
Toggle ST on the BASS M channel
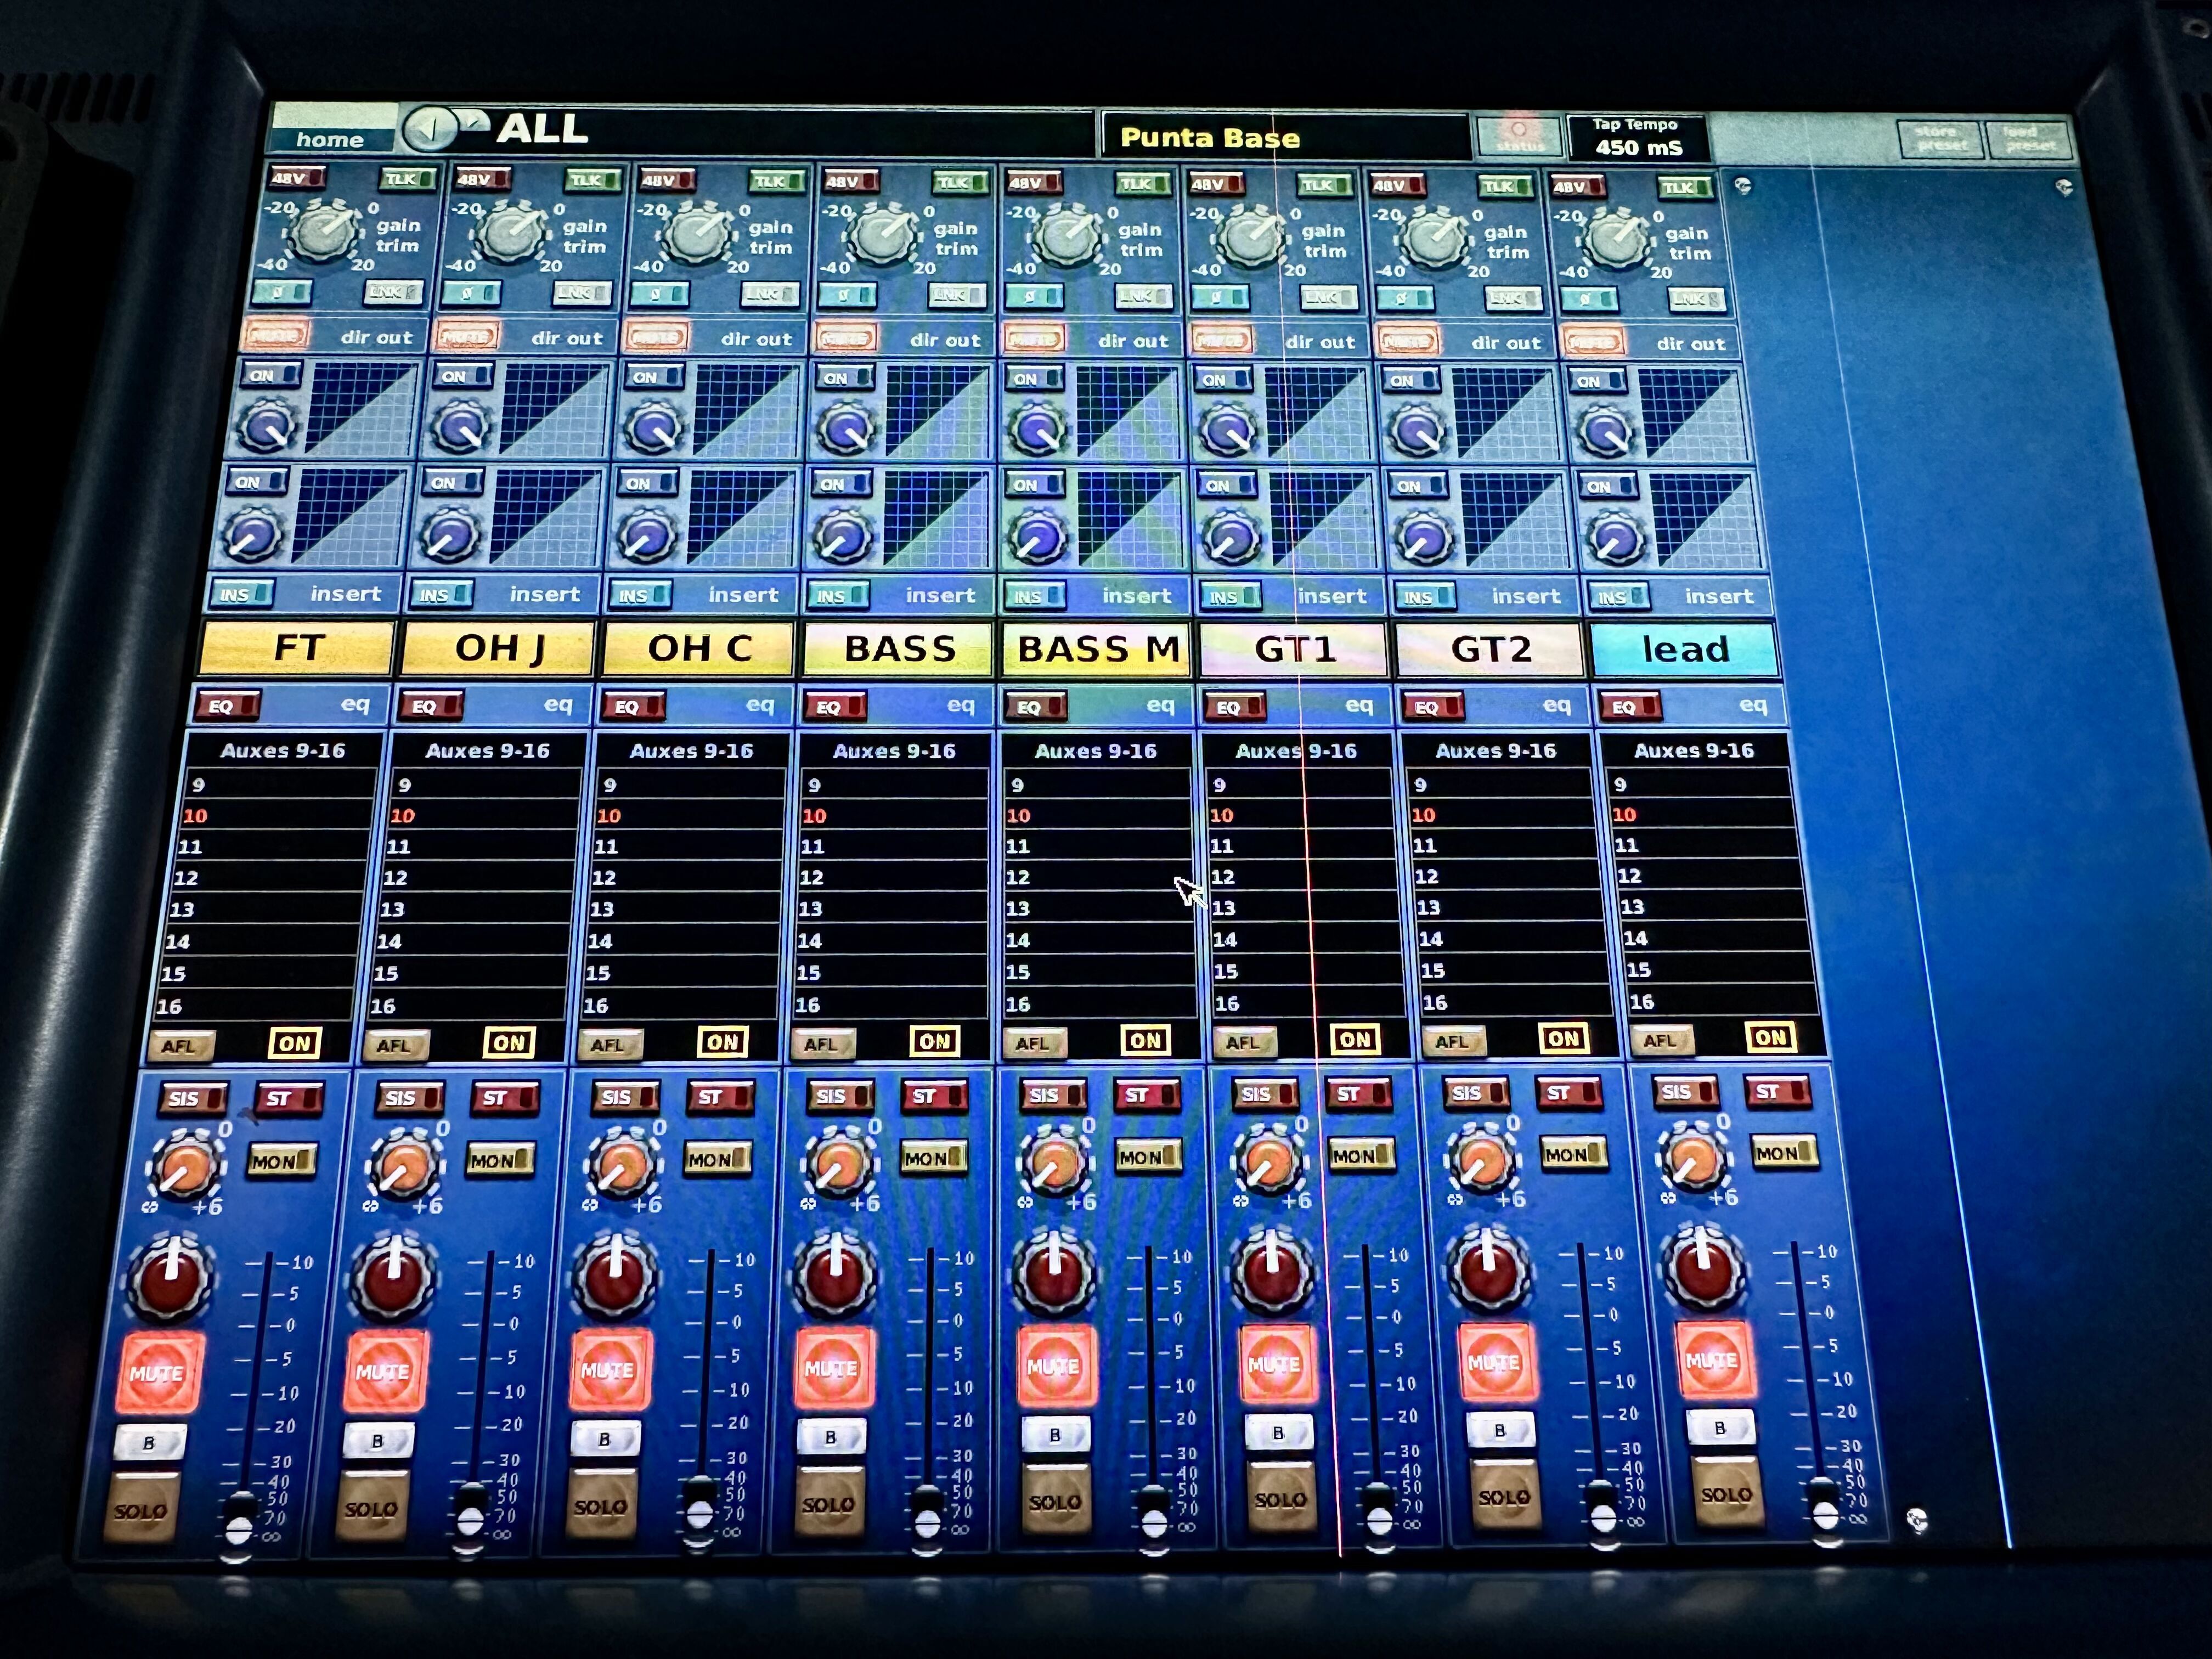(1145, 1095)
